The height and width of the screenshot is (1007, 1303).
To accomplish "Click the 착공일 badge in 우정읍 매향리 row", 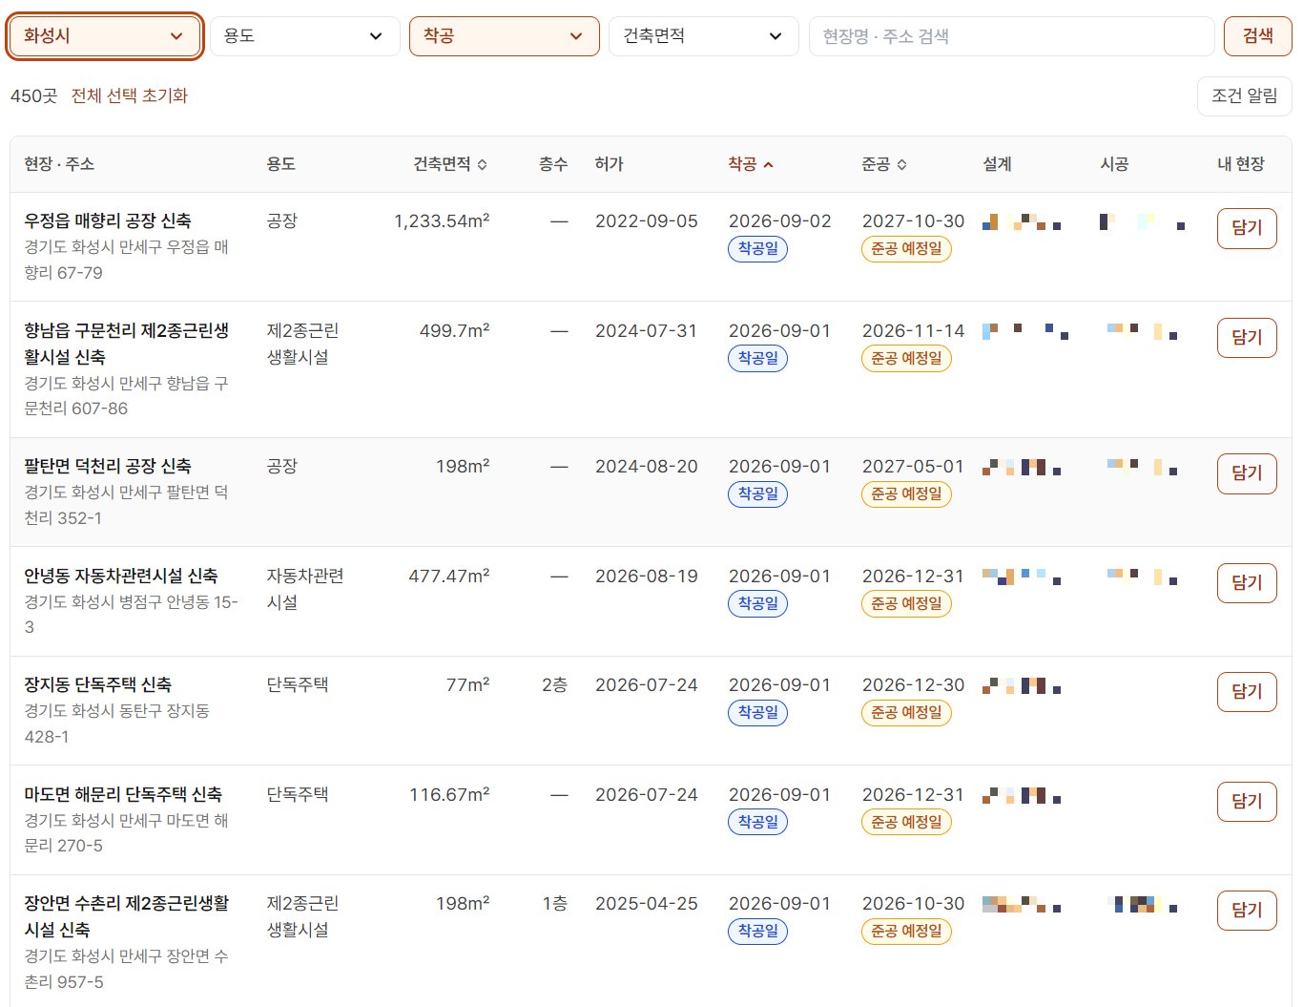I will [758, 249].
